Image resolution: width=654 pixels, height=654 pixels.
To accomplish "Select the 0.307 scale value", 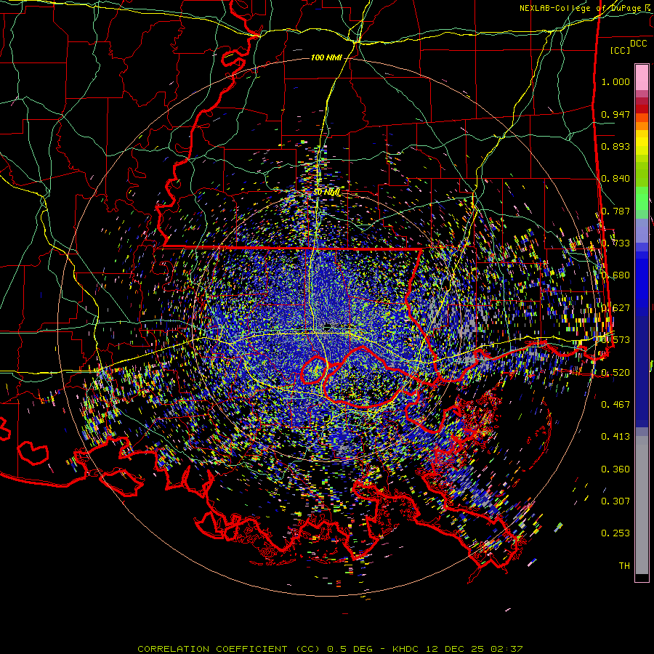I will (x=615, y=501).
